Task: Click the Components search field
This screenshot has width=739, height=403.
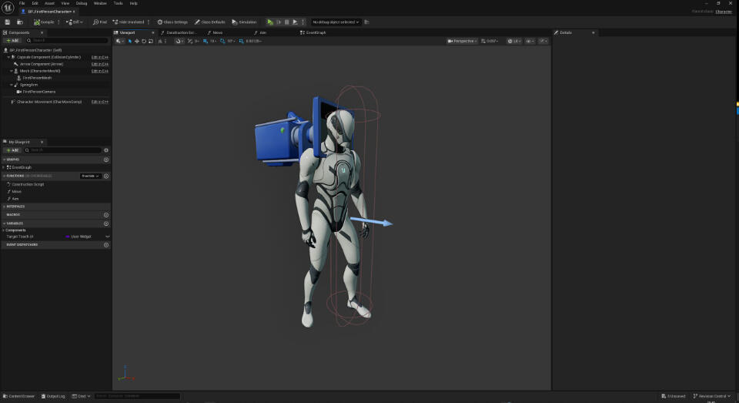Action: pyautogui.click(x=68, y=41)
